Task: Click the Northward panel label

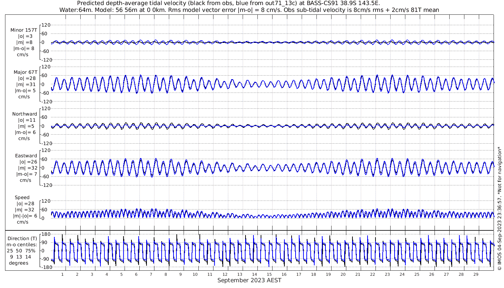Action: (24, 114)
